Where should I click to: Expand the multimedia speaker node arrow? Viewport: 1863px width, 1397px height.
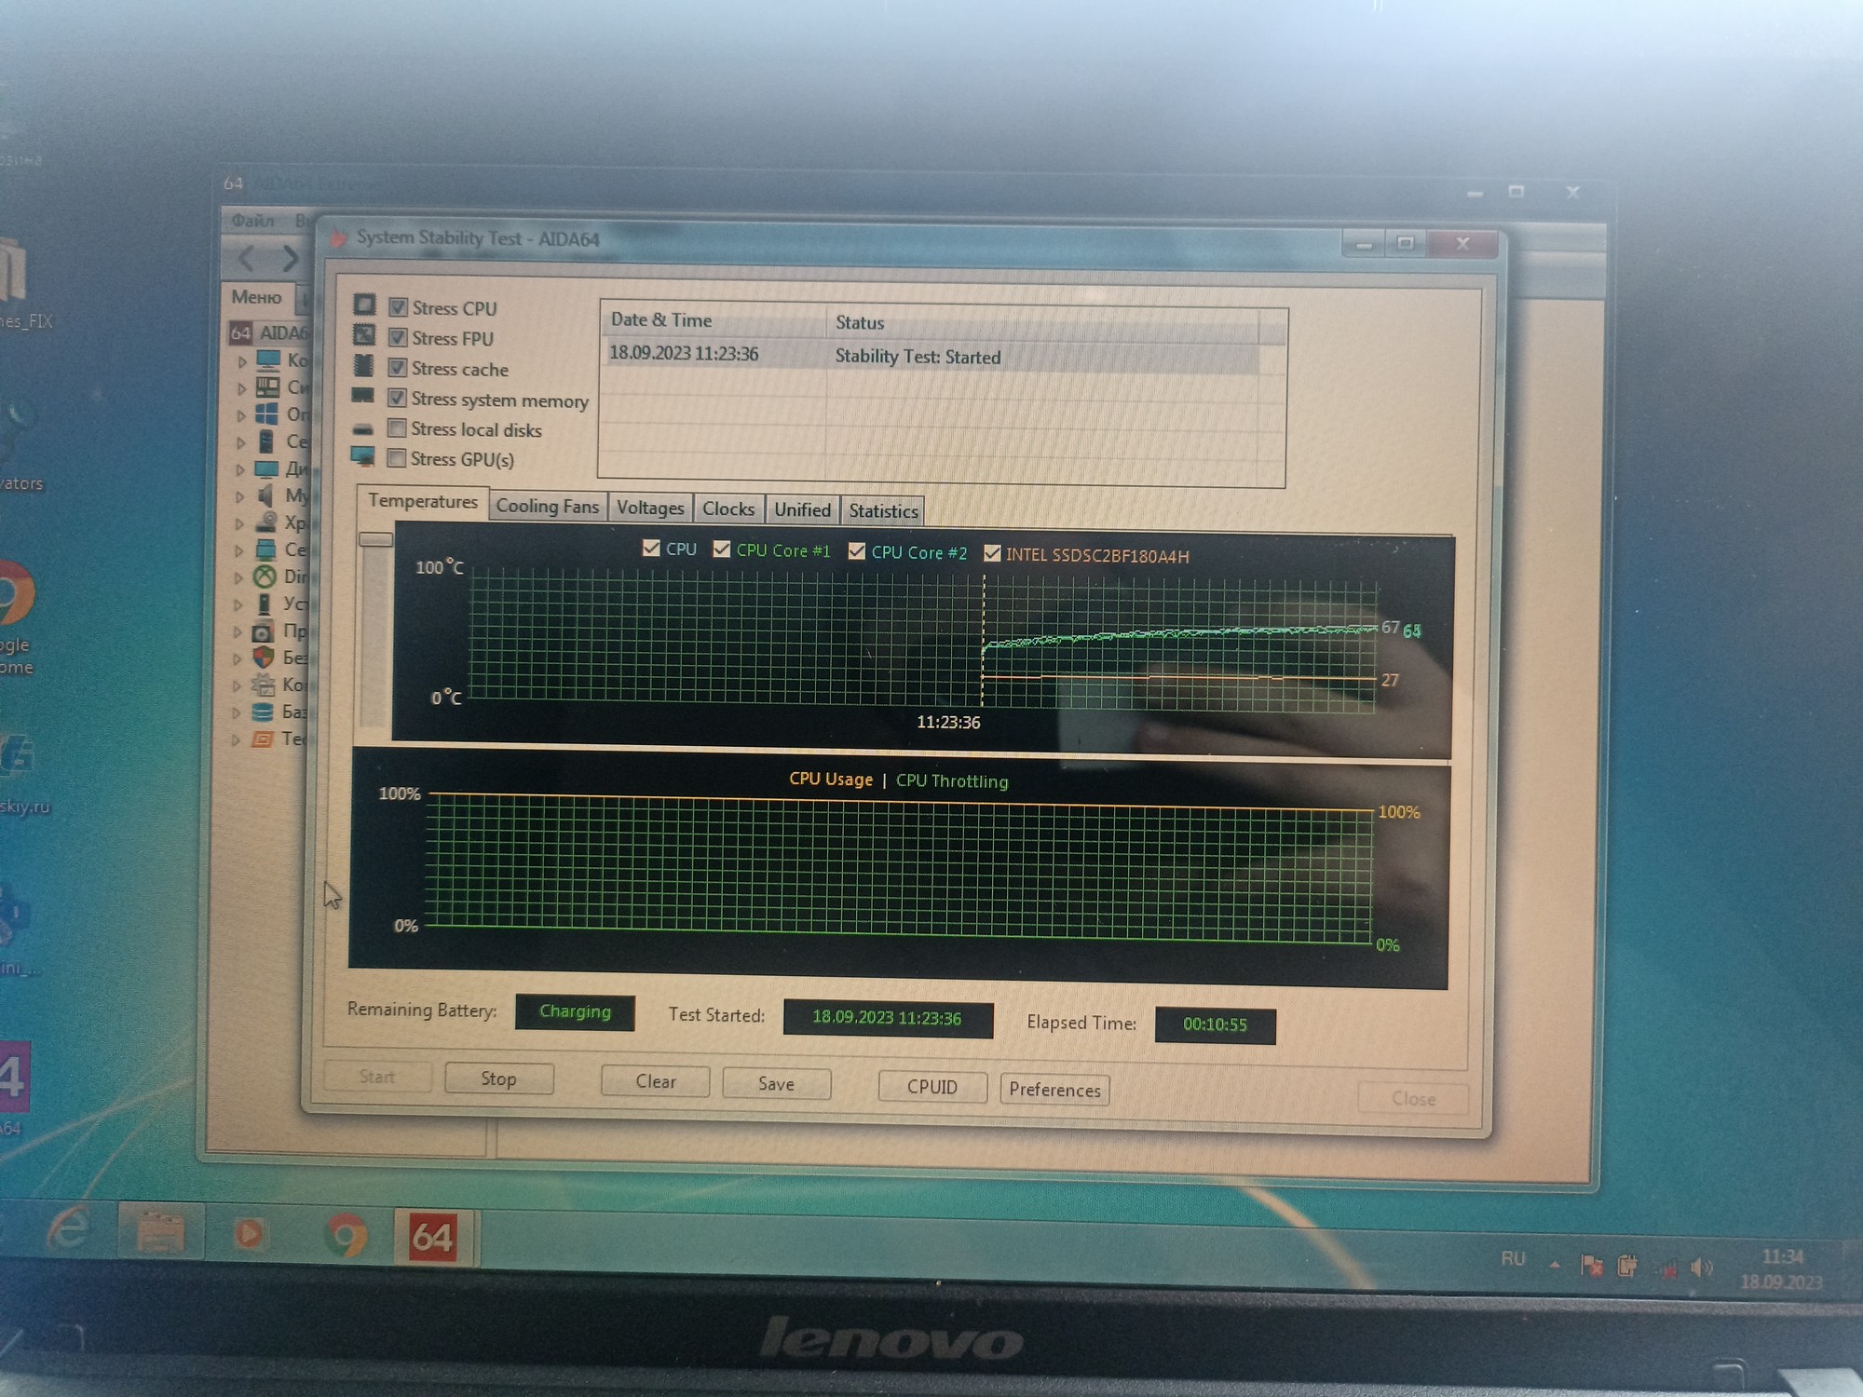[x=240, y=496]
